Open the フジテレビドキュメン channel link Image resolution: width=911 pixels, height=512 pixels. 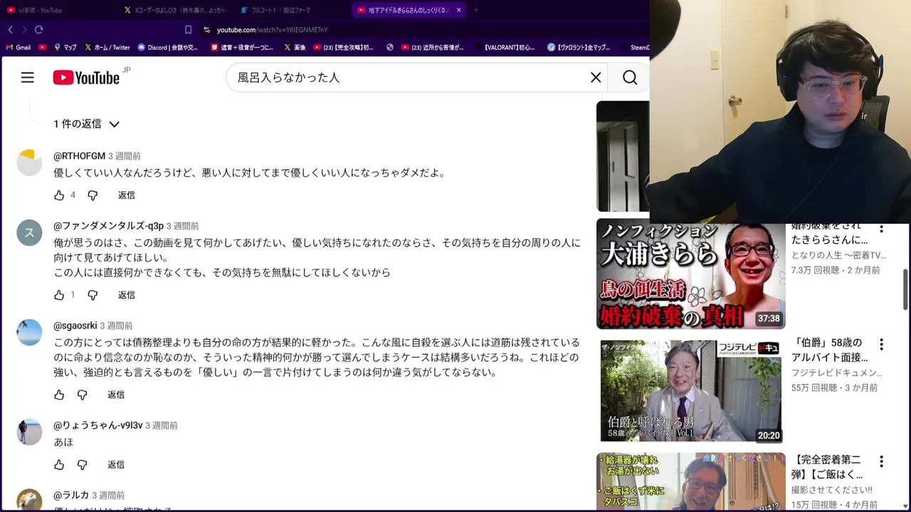[x=836, y=373]
